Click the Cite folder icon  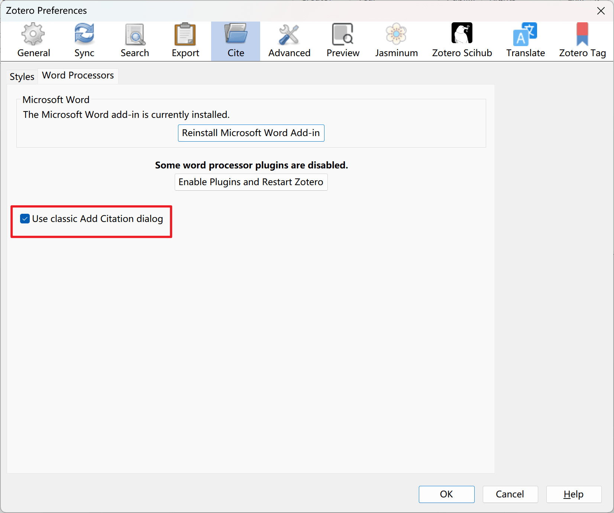point(236,34)
